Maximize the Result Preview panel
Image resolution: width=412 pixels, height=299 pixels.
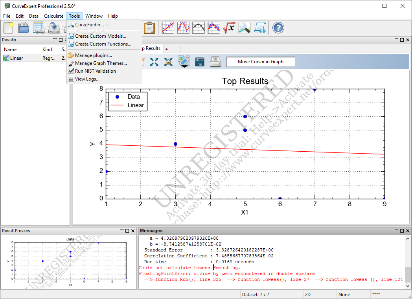pos(127,231)
